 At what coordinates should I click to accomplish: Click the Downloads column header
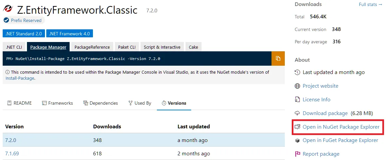tap(107, 126)
